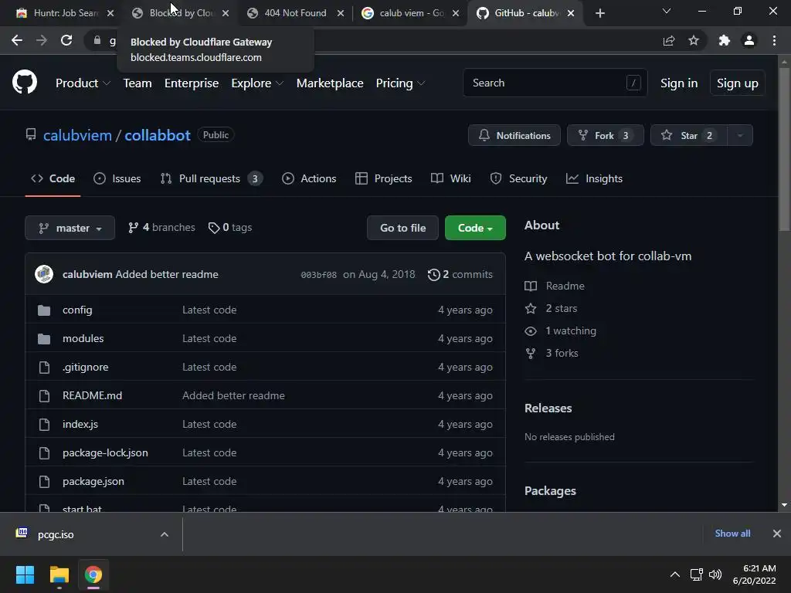This screenshot has width=791, height=593.
Task: Star the collabbot repository
Action: tap(689, 135)
